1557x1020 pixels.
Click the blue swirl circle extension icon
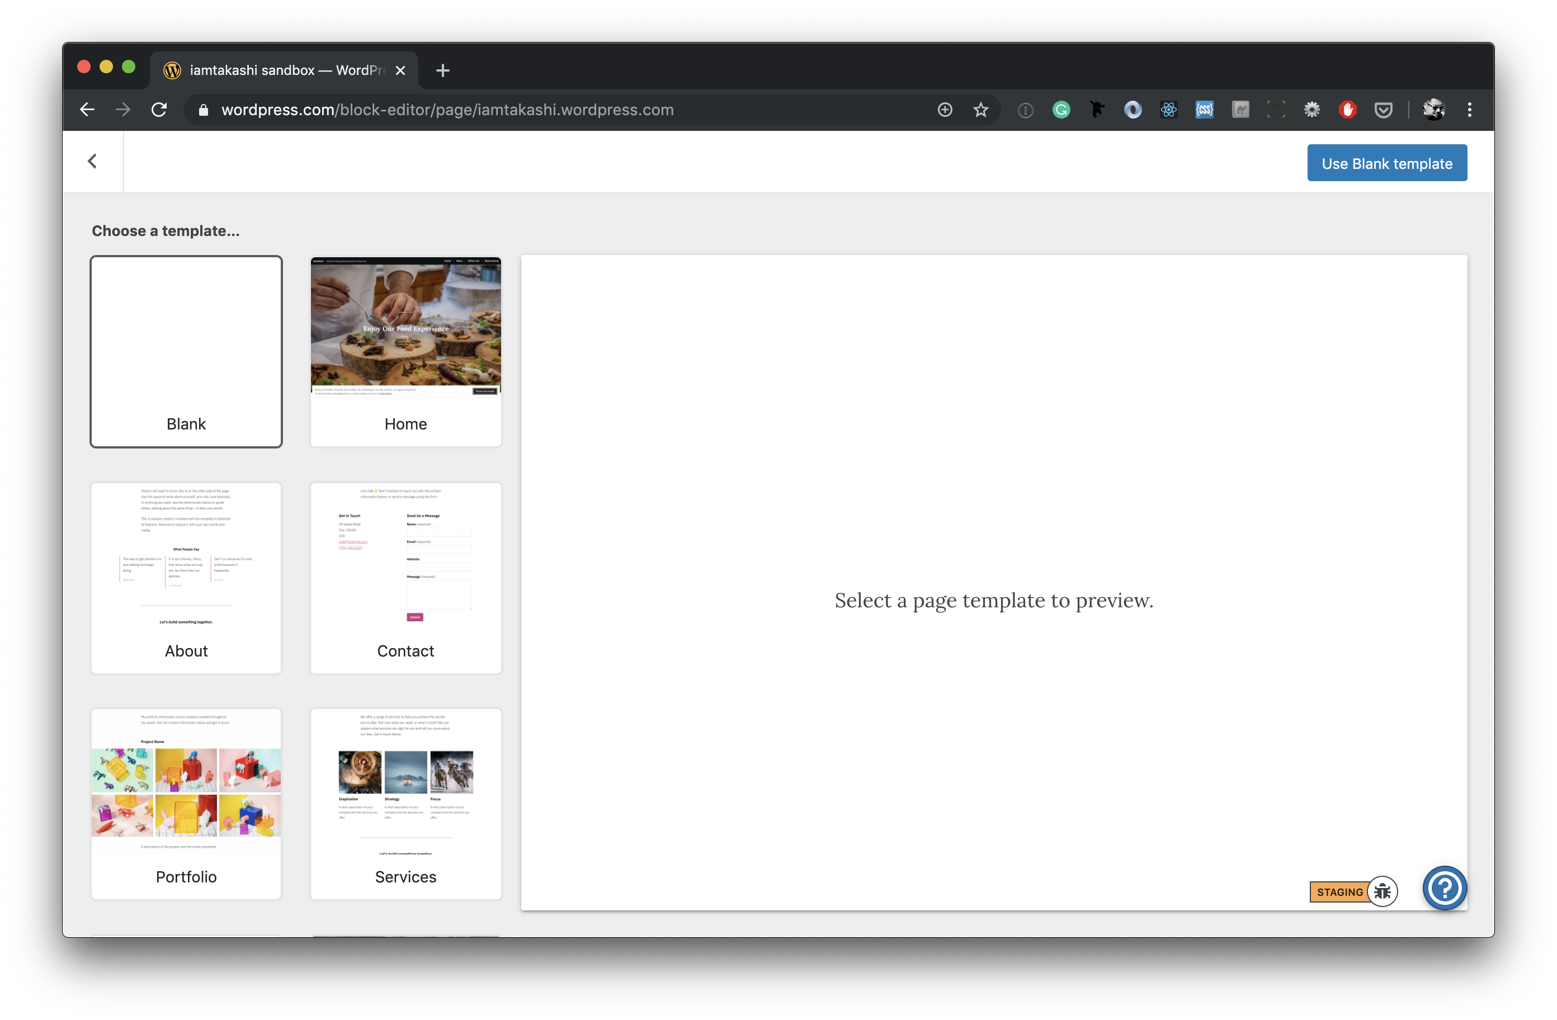pyautogui.click(x=1133, y=110)
